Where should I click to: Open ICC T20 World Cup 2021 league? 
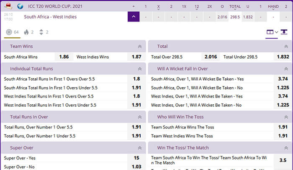55,6
